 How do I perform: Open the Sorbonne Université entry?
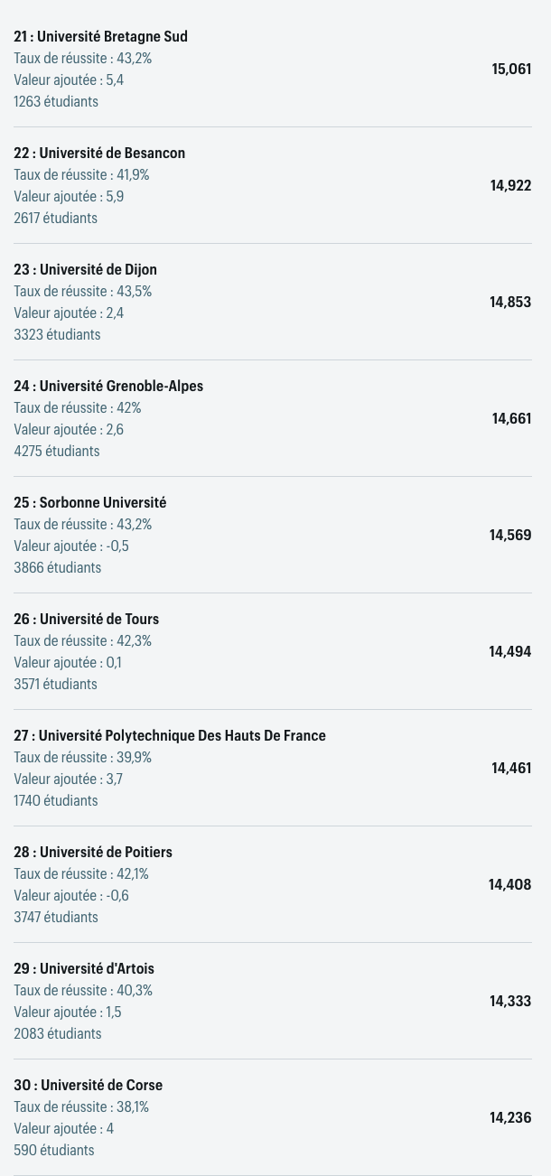[90, 503]
